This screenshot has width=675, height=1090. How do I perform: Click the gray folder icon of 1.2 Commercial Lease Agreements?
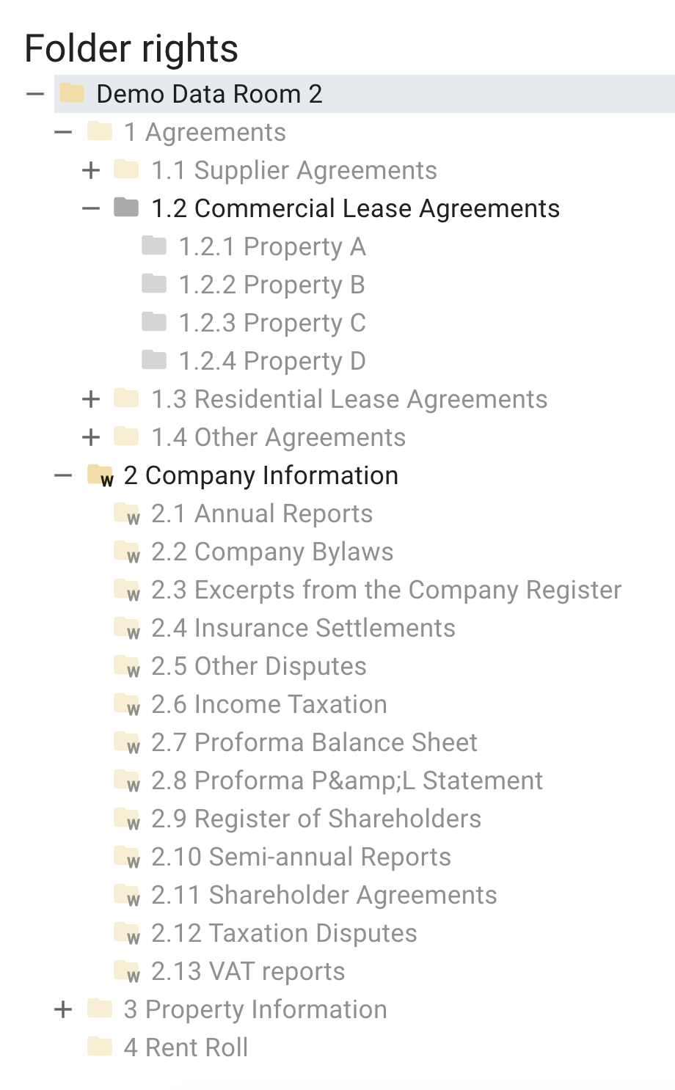[x=126, y=208]
